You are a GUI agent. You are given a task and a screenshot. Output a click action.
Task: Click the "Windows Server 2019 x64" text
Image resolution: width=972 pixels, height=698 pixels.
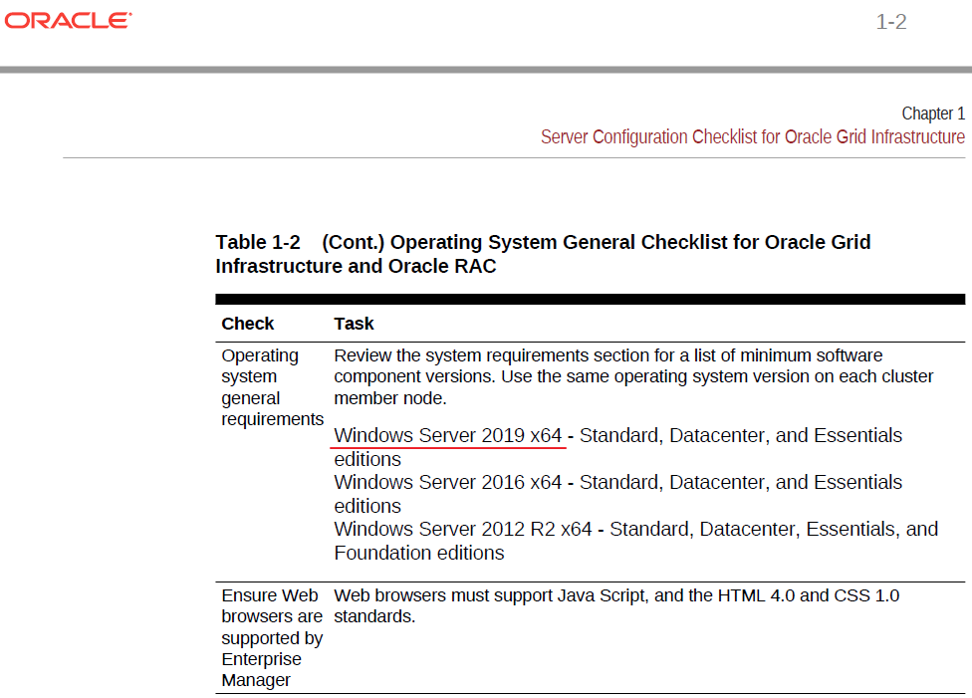pos(447,435)
